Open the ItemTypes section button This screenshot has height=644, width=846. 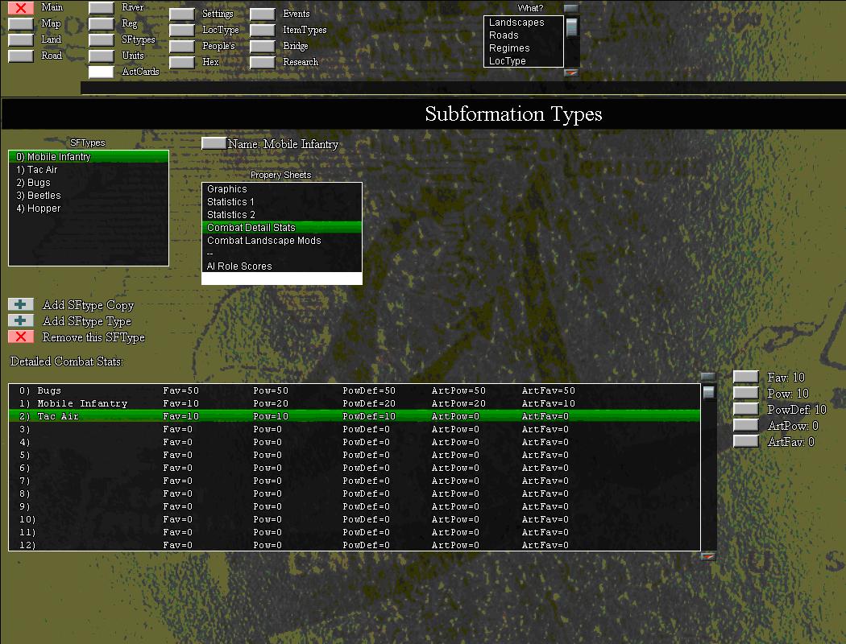pyautogui.click(x=263, y=30)
